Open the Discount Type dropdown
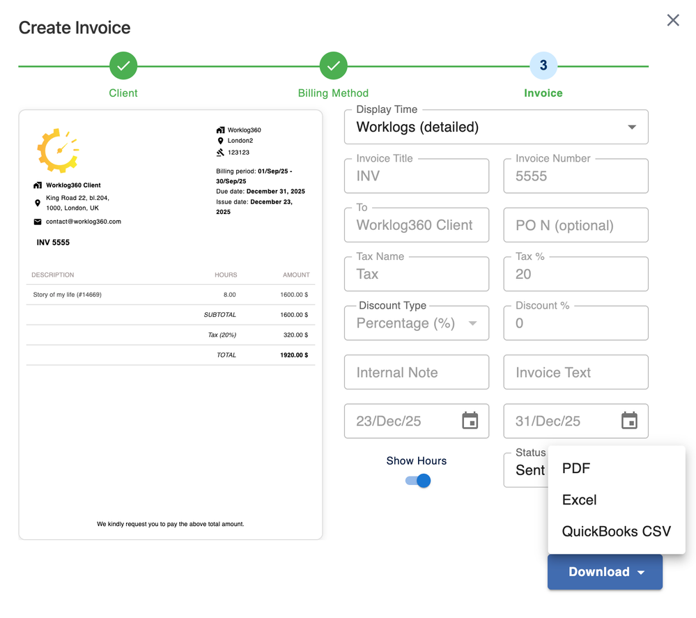696x618 pixels. pyautogui.click(x=417, y=323)
